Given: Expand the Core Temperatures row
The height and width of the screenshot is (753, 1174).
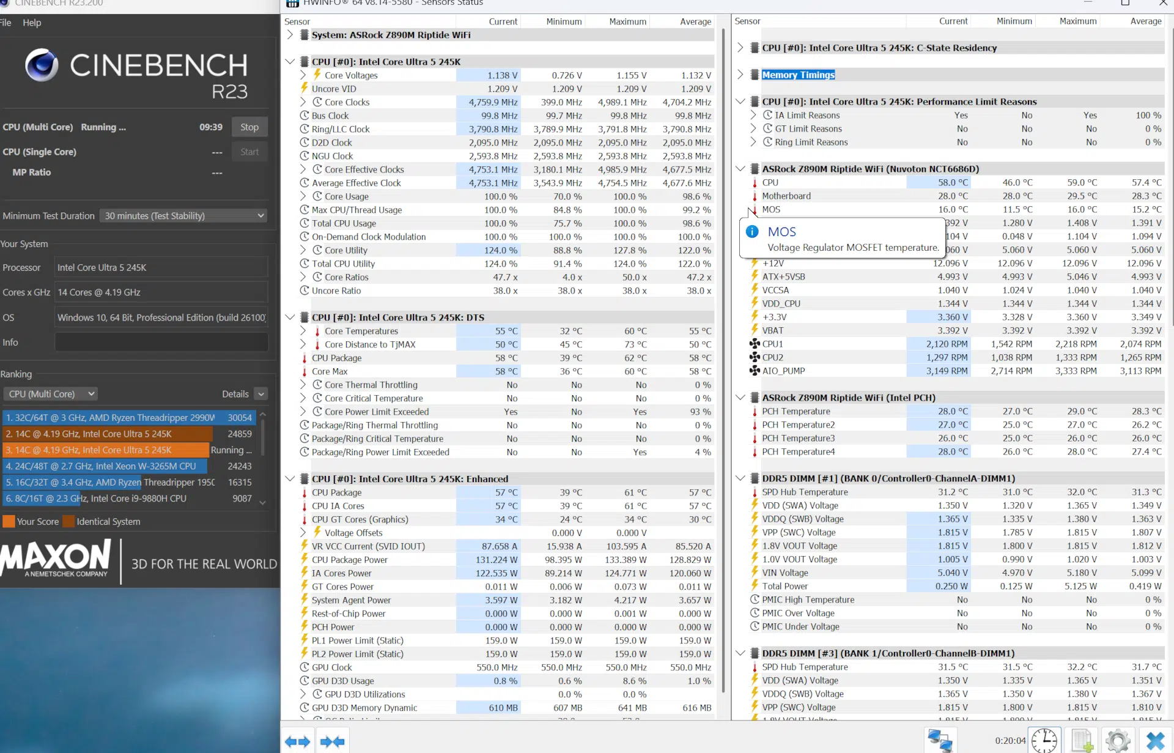Looking at the screenshot, I should point(303,330).
